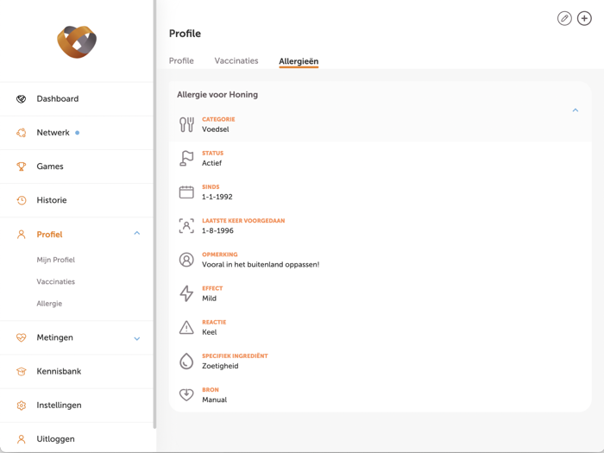Viewport: 604px width, 453px height.
Task: Expand the Metingen submenu chevron
Action: (x=136, y=338)
